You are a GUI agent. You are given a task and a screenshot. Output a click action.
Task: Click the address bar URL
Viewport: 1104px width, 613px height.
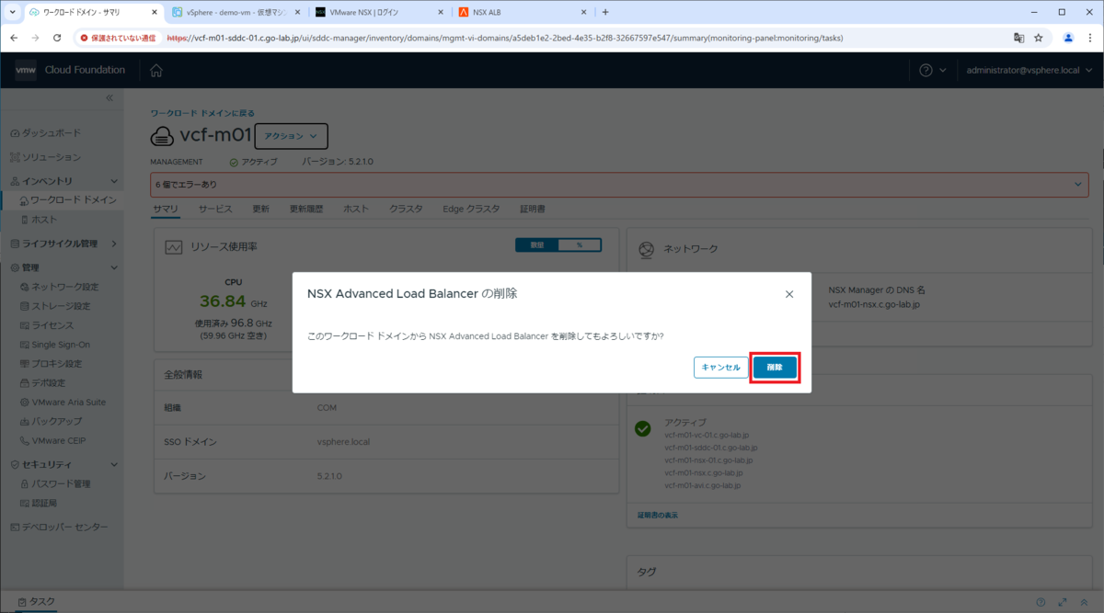[504, 39]
